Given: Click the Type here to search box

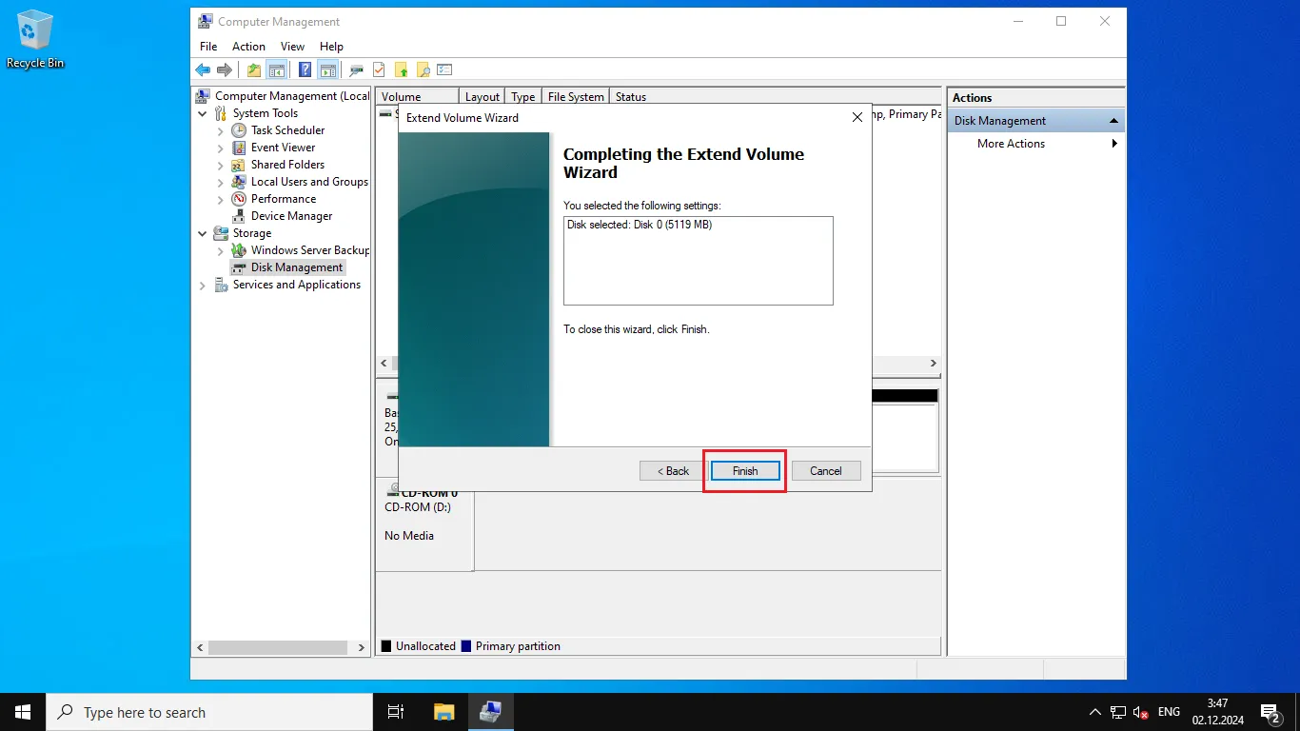Looking at the screenshot, I should click(x=209, y=712).
